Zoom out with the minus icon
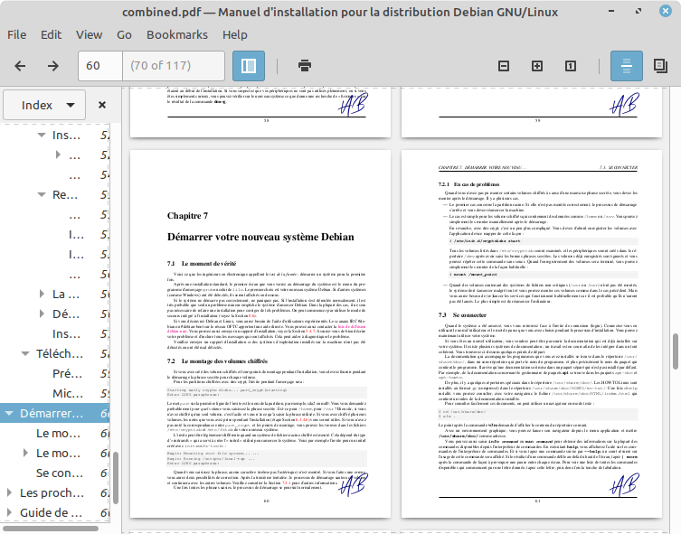 pos(504,66)
